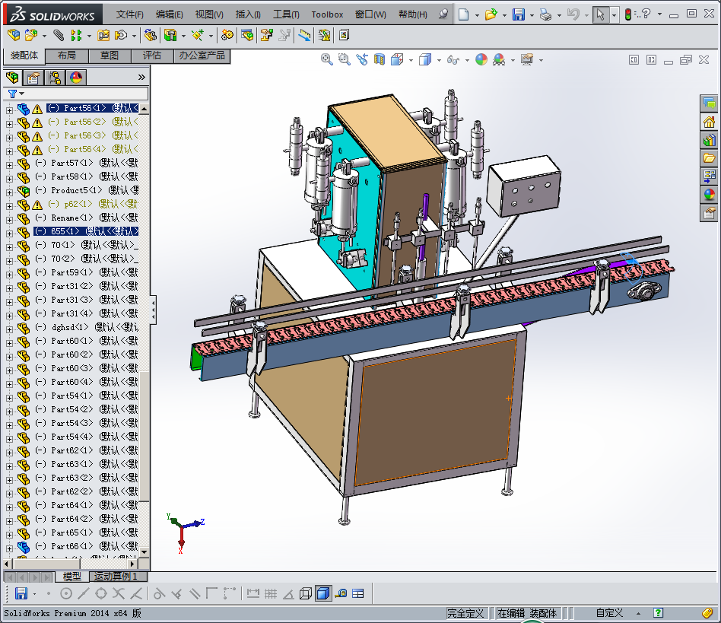Toggle shaded with edges display in bottom toolbar
The image size is (721, 623).
[322, 593]
